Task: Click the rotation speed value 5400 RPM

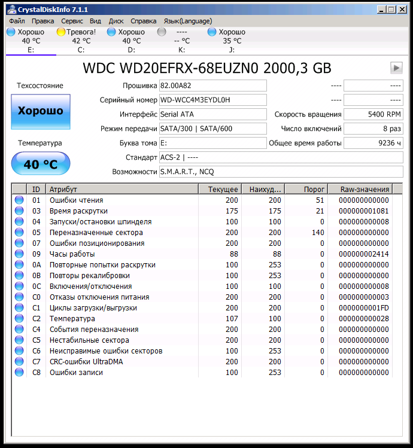Action: (373, 114)
